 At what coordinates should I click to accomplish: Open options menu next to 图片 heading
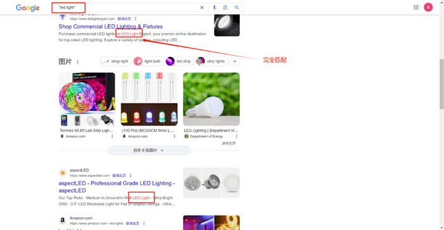tap(77, 62)
